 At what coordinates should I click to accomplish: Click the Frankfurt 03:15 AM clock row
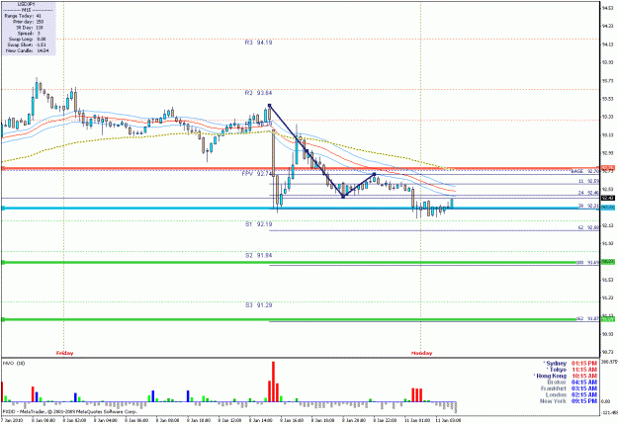[x=570, y=388]
